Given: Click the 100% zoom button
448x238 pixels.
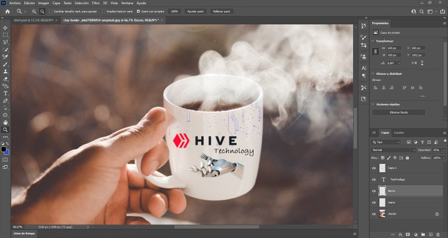Looking at the screenshot, I should [174, 12].
